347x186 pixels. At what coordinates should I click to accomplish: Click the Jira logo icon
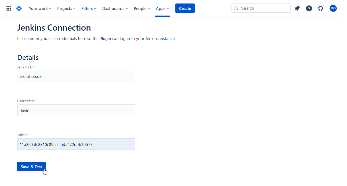coord(19,8)
